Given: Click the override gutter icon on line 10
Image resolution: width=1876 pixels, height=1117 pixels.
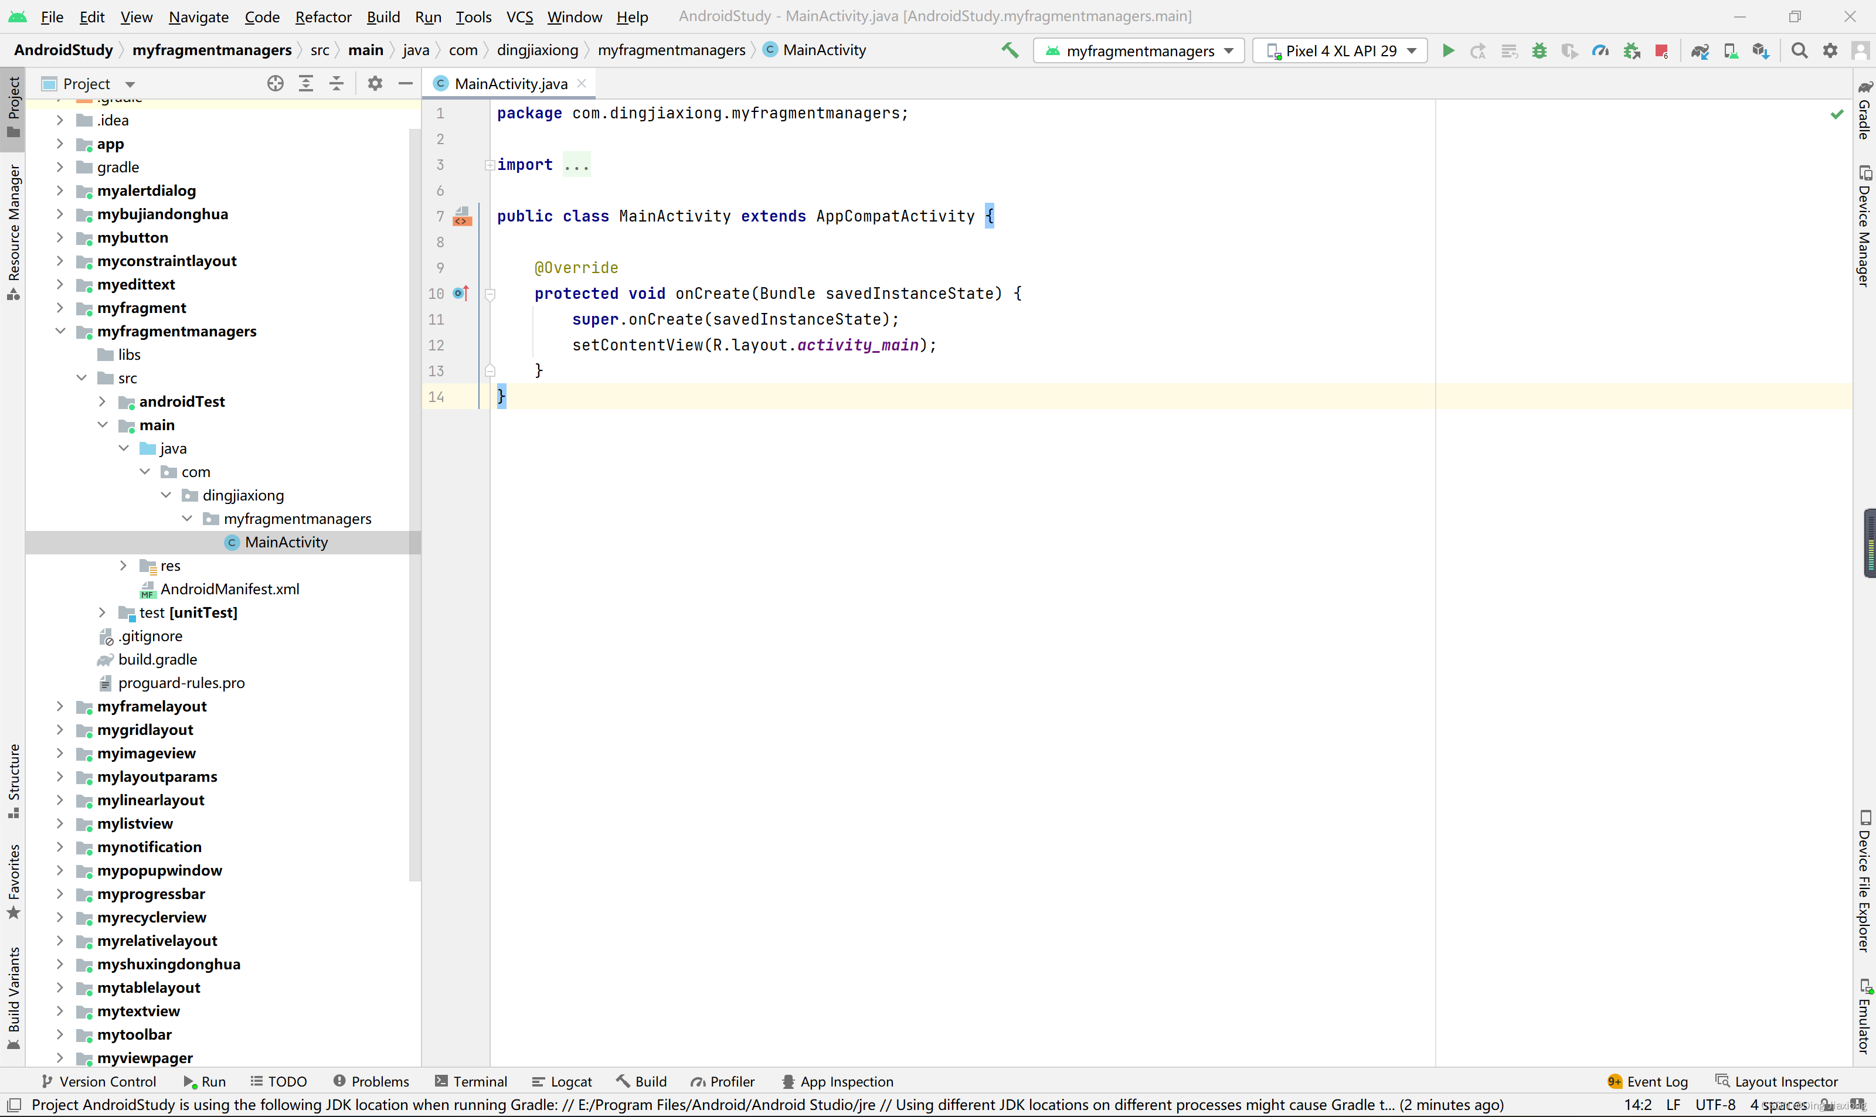Looking at the screenshot, I should [461, 294].
